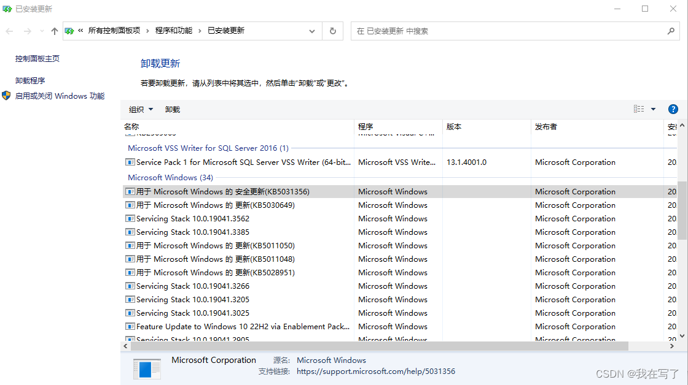
Task: Click the horizontal scrollbar left arrow
Action: tap(125, 346)
